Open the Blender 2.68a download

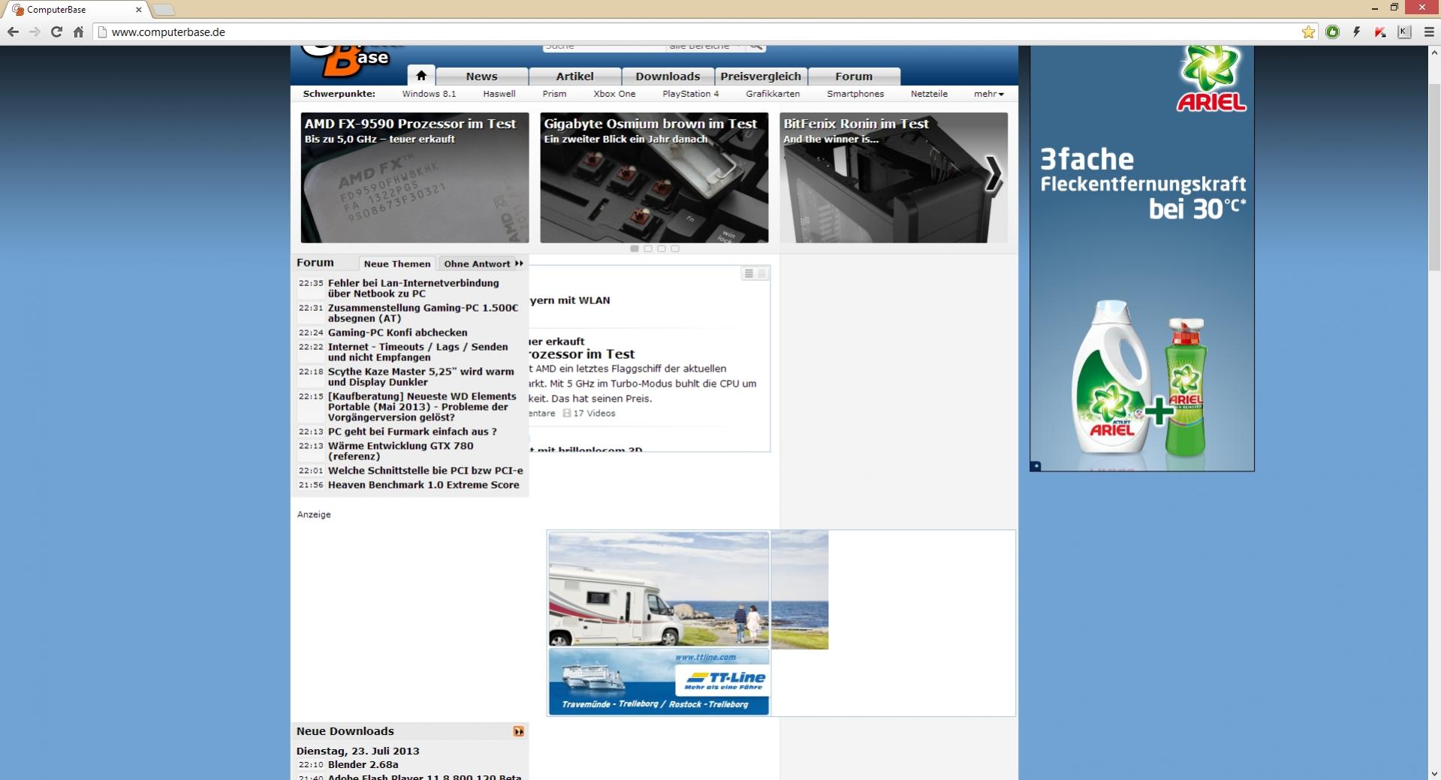[x=363, y=764]
